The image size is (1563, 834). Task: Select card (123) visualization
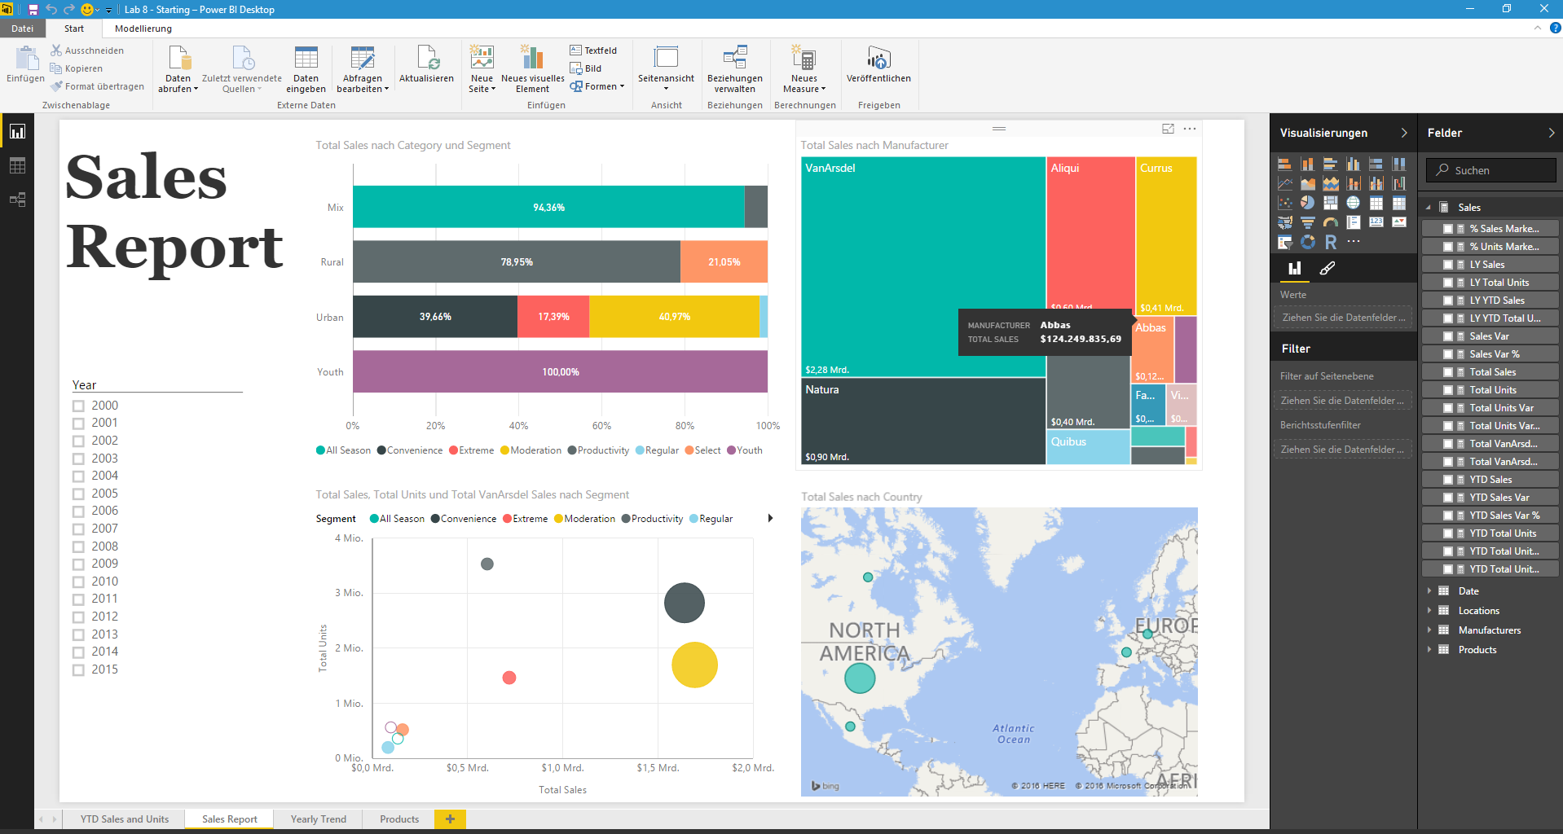coord(1376,222)
